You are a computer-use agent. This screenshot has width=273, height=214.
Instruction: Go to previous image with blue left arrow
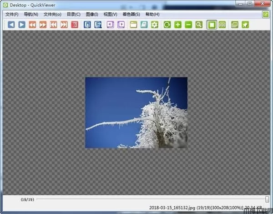[11, 25]
